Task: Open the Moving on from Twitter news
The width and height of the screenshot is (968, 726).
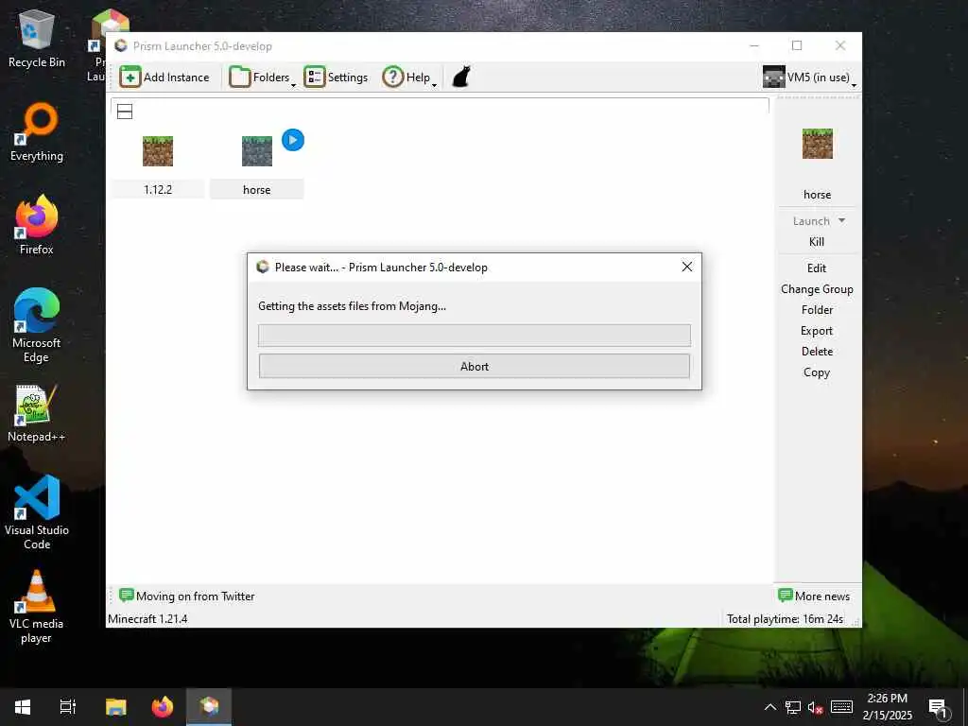Action: click(187, 596)
